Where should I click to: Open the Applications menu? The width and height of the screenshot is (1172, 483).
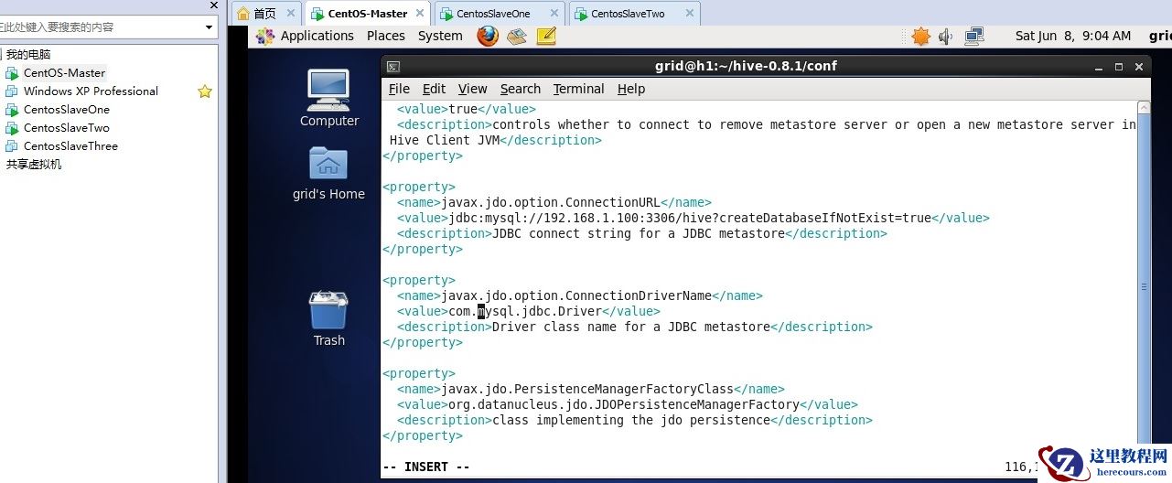[317, 36]
